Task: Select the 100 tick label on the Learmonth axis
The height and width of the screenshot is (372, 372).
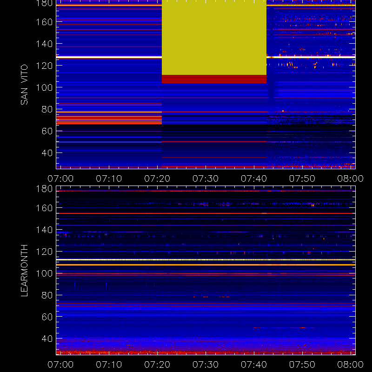Action: [44, 273]
